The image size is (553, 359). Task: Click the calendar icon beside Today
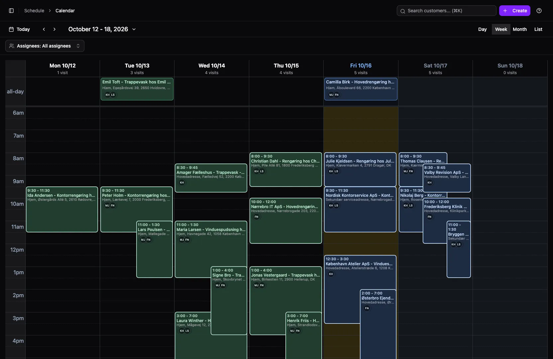point(11,29)
